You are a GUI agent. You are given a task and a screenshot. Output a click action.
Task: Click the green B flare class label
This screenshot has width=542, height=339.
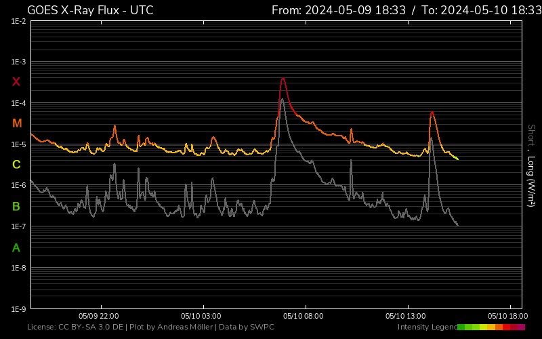[16, 206]
